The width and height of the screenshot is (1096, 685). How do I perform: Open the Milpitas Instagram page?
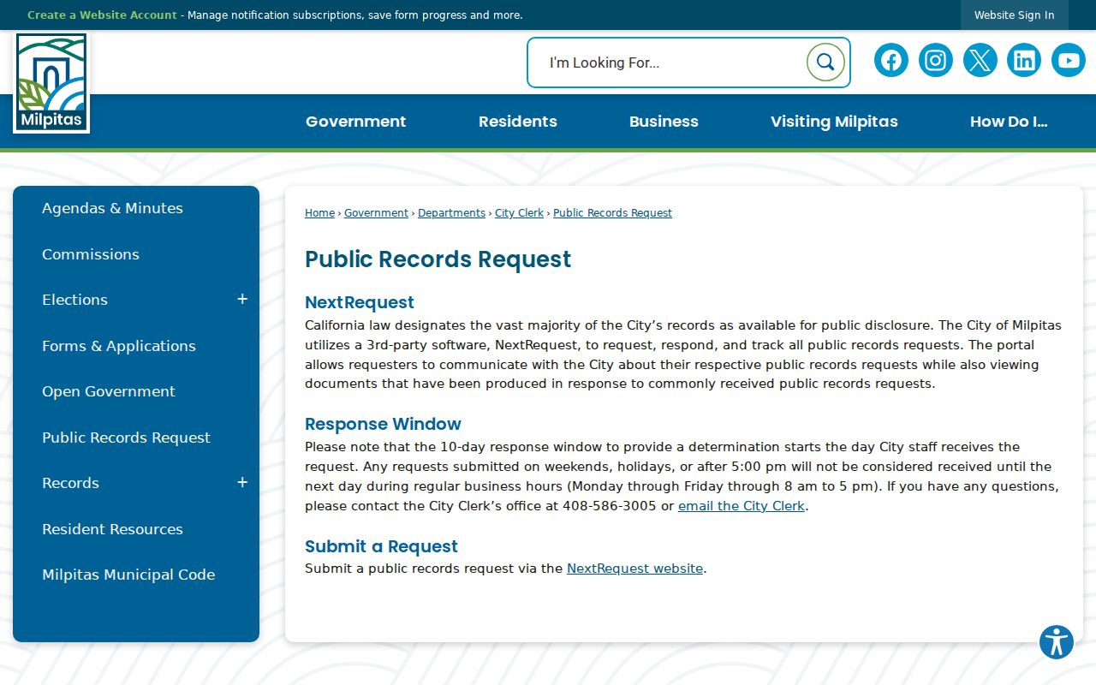(936, 61)
